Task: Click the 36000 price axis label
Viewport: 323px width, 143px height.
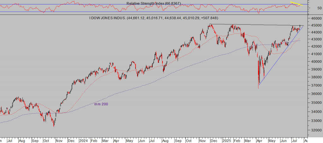Action: tap(316, 94)
